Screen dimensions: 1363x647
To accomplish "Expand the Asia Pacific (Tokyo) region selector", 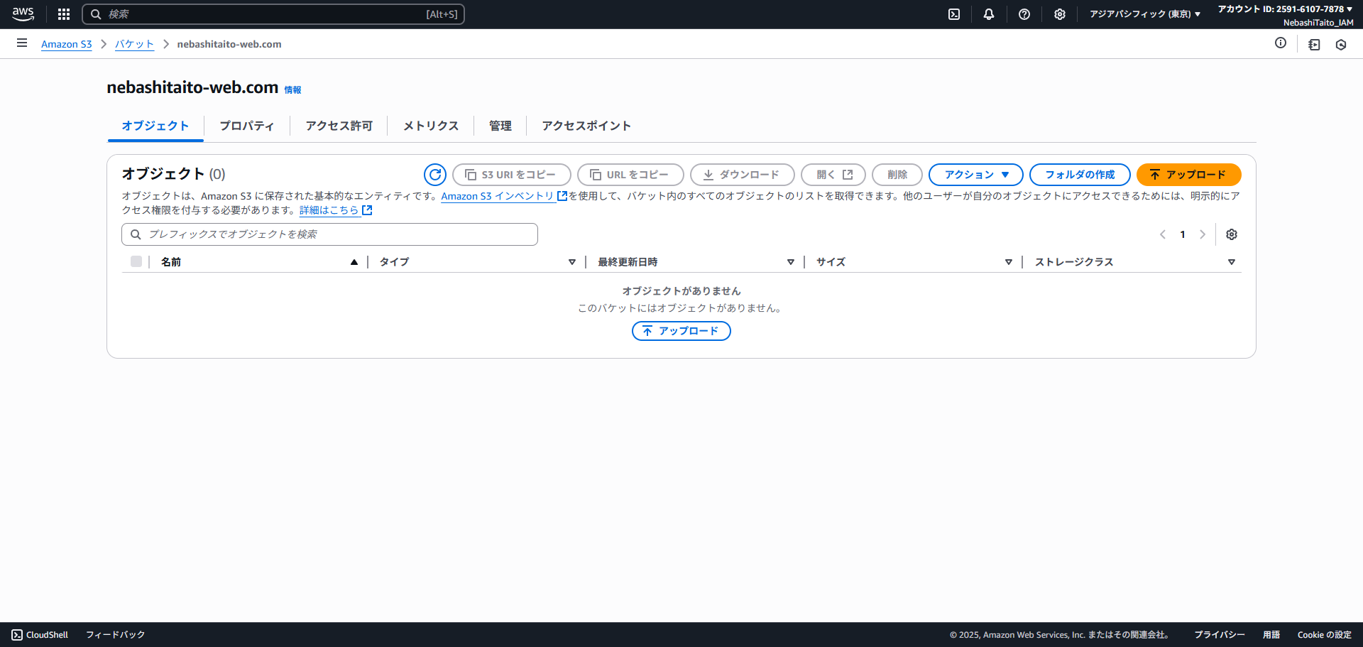I will point(1145,14).
